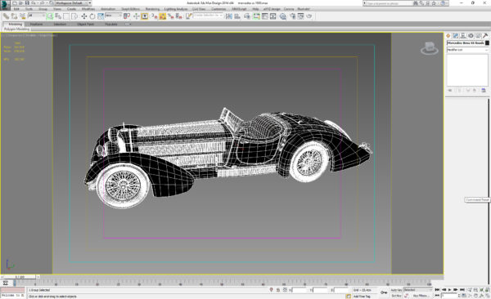
Task: Open the Modifiers menu
Action: tap(88, 9)
